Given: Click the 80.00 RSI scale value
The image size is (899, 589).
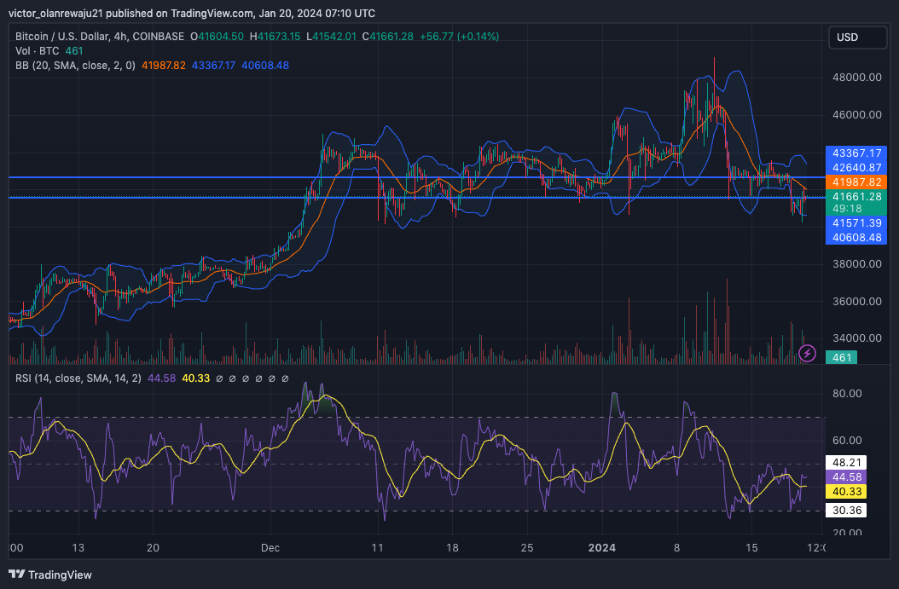Looking at the screenshot, I should (847, 394).
